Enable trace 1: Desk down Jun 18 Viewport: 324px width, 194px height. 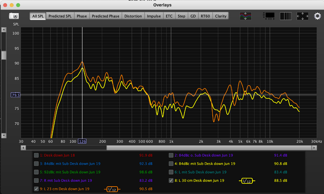[36, 155]
